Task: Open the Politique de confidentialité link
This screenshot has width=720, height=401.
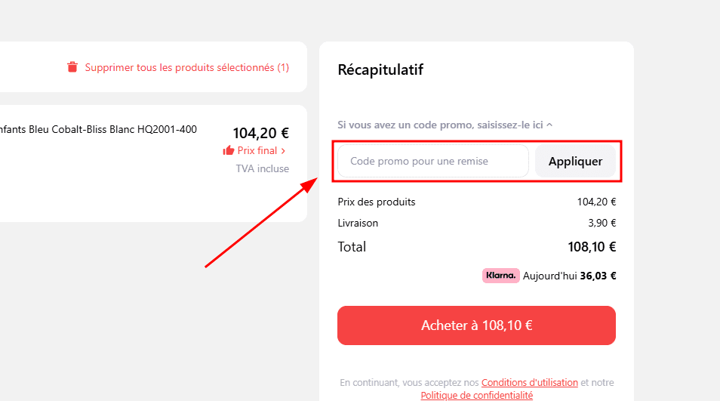Action: tap(476, 395)
